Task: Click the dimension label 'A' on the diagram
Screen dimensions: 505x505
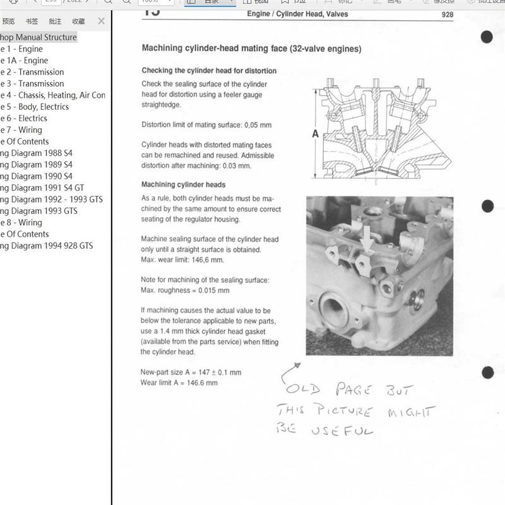Action: 315,134
